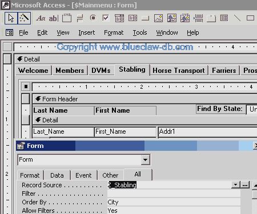
Task: Click the subform selector square box
Action: (x=26, y=87)
